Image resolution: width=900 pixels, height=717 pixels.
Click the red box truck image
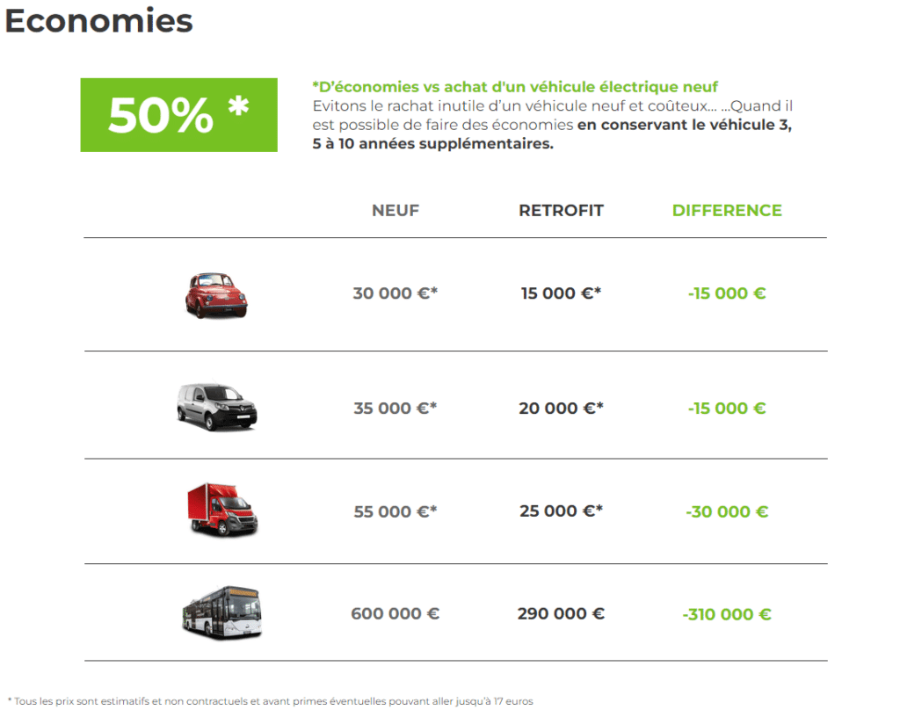click(x=222, y=510)
